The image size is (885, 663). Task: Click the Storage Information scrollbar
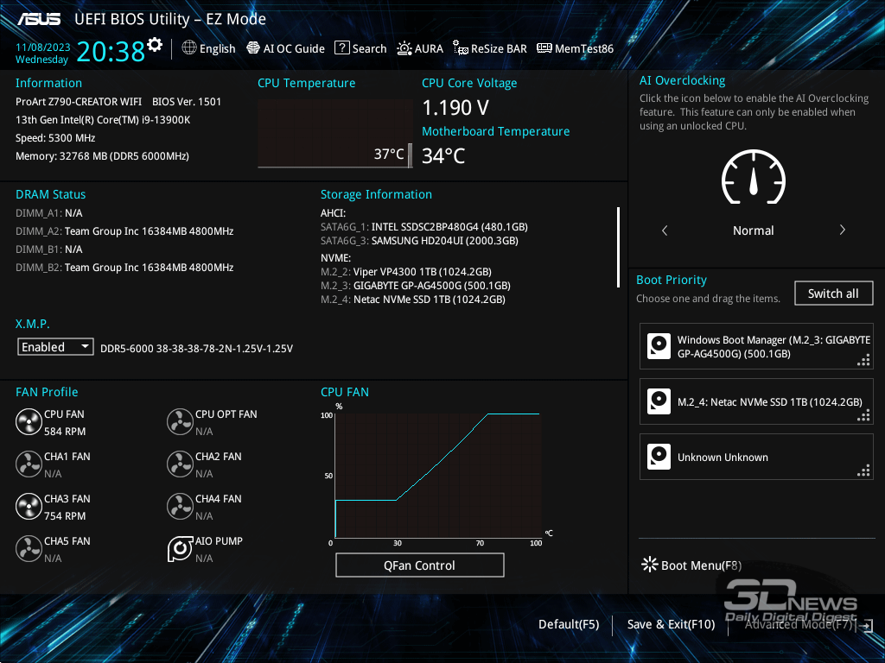coord(618,247)
